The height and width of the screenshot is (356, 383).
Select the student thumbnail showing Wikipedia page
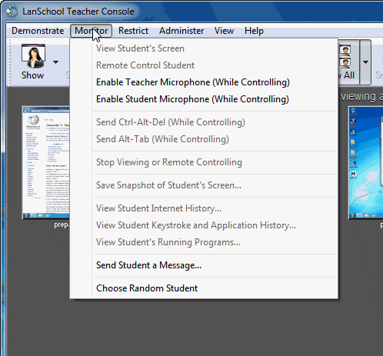point(46,163)
